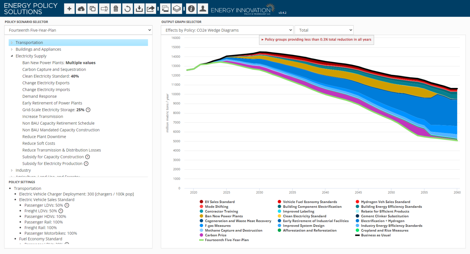Open the user account panel
The image size is (470, 254).
click(203, 8)
